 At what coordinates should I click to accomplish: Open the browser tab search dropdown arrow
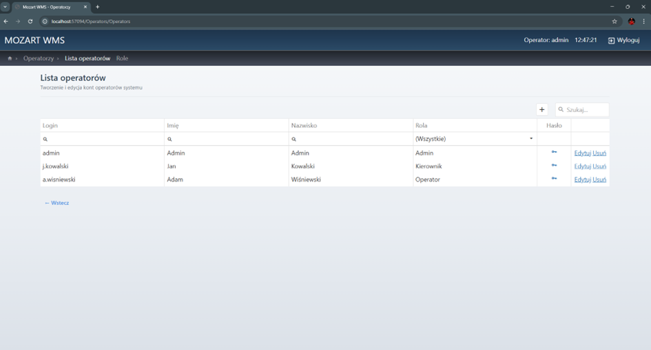5,7
